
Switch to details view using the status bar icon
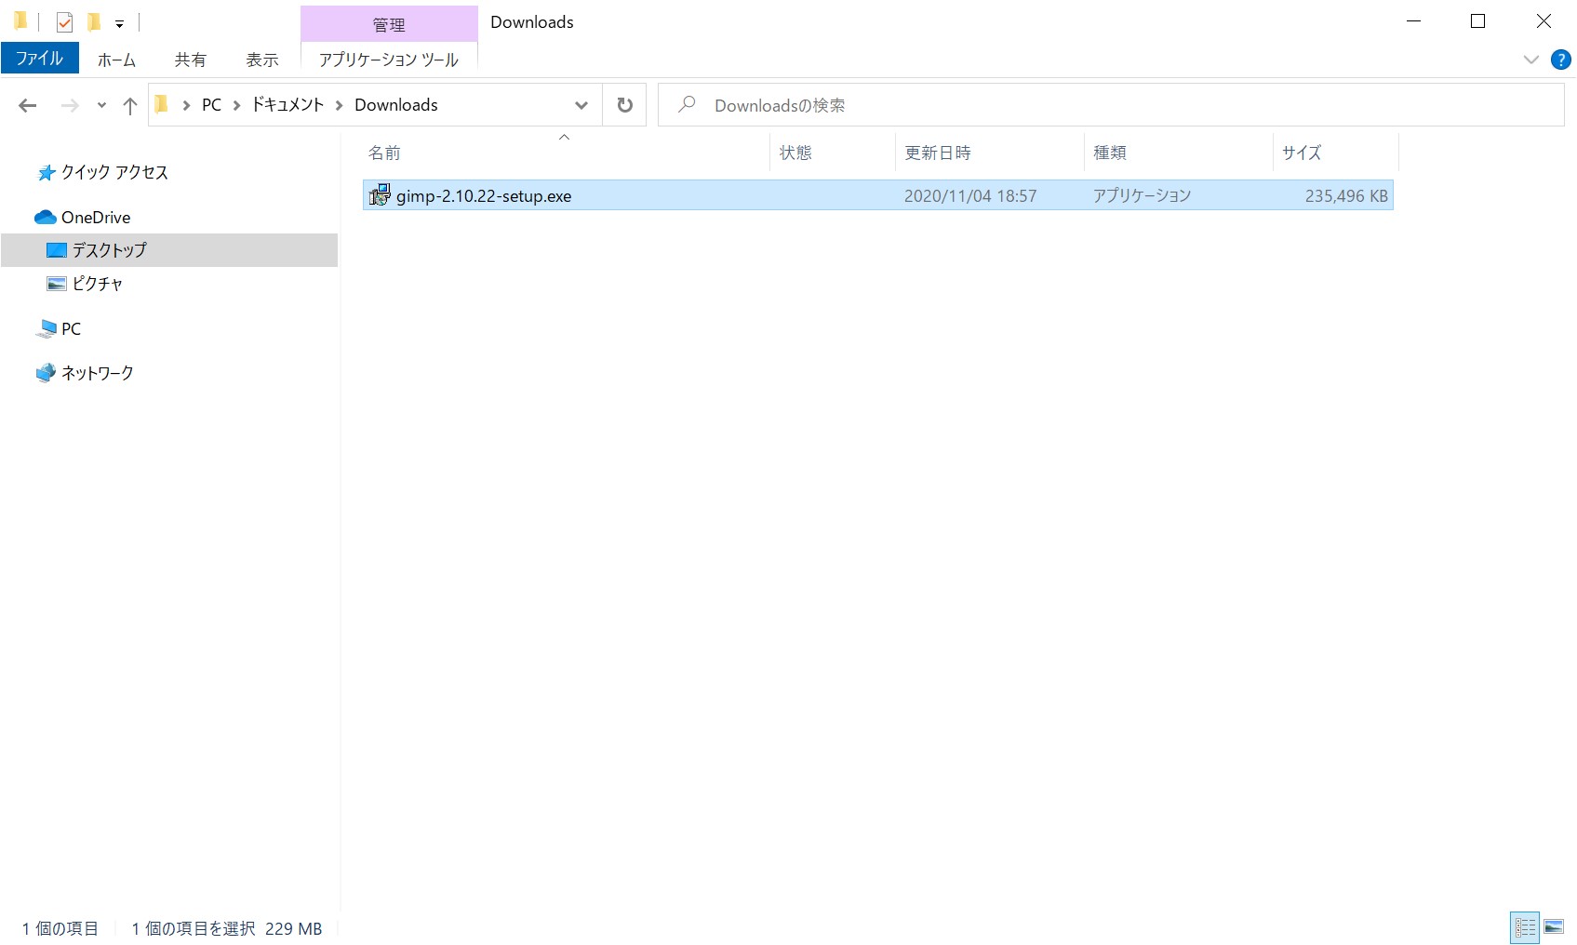click(x=1525, y=927)
